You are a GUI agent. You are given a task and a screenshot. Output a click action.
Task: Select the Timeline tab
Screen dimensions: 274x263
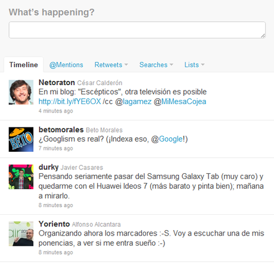[24, 65]
